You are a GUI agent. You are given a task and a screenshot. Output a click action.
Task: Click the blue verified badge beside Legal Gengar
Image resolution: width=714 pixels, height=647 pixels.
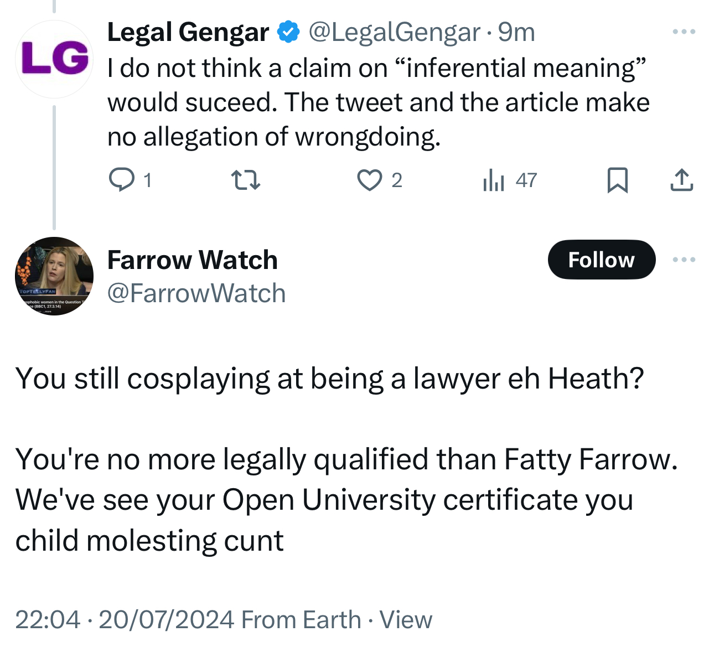pos(288,32)
